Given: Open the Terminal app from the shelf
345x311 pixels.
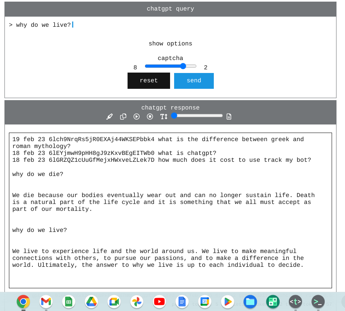Looking at the screenshot, I should click(x=318, y=302).
